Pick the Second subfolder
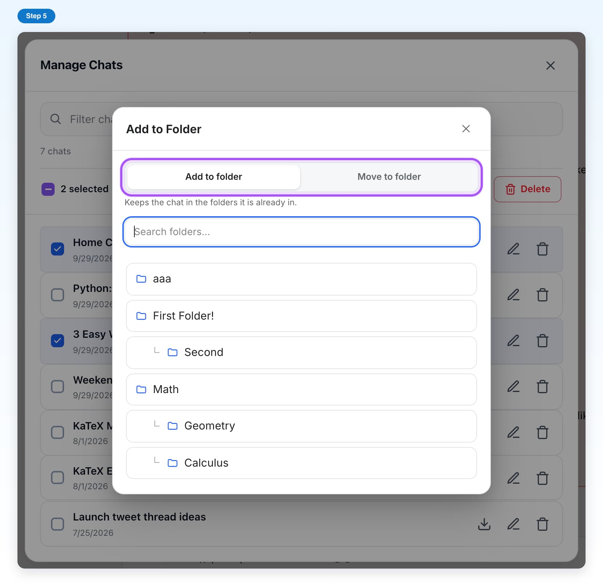The image size is (603, 586). 301,352
